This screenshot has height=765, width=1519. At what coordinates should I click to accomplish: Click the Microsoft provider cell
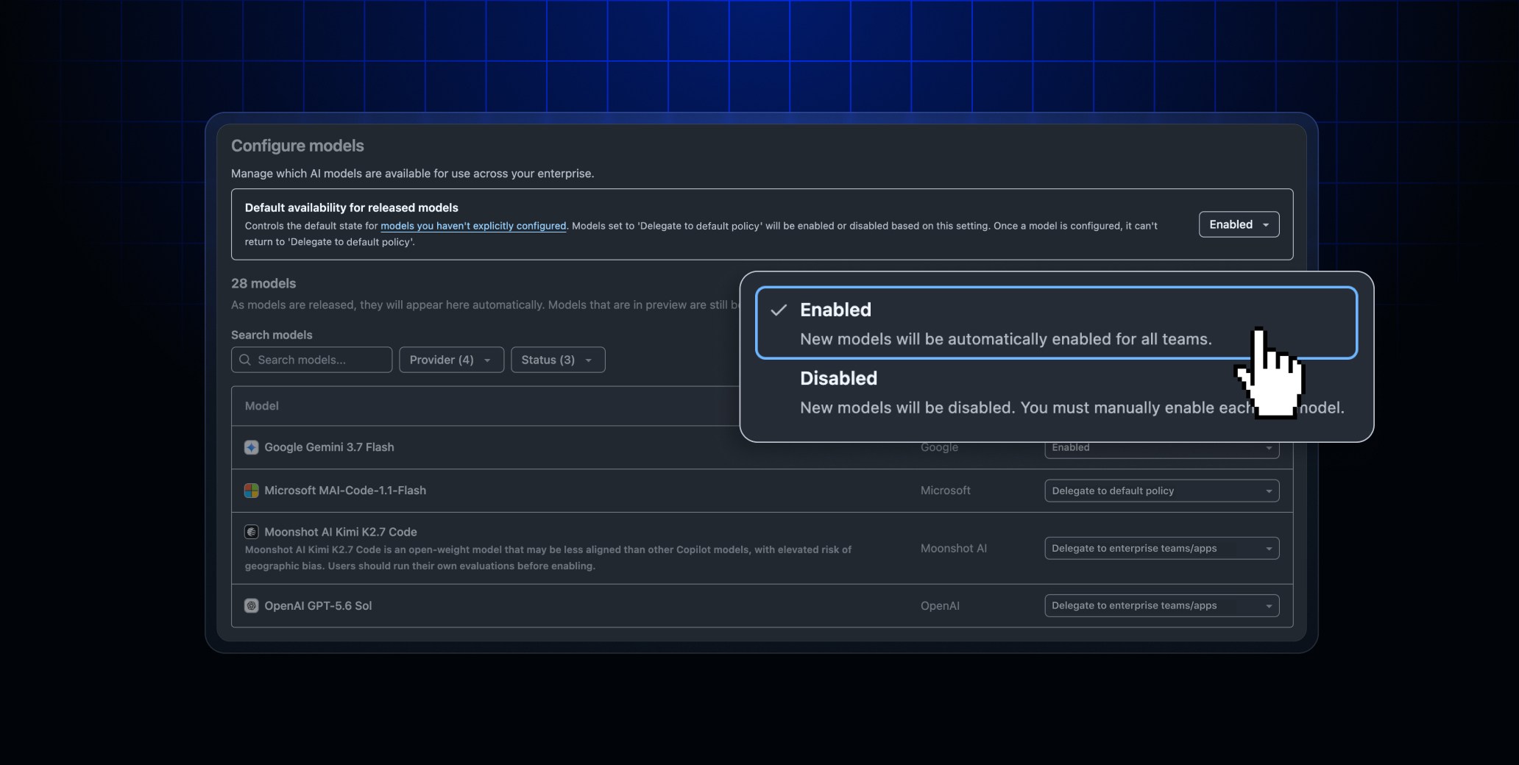click(945, 491)
